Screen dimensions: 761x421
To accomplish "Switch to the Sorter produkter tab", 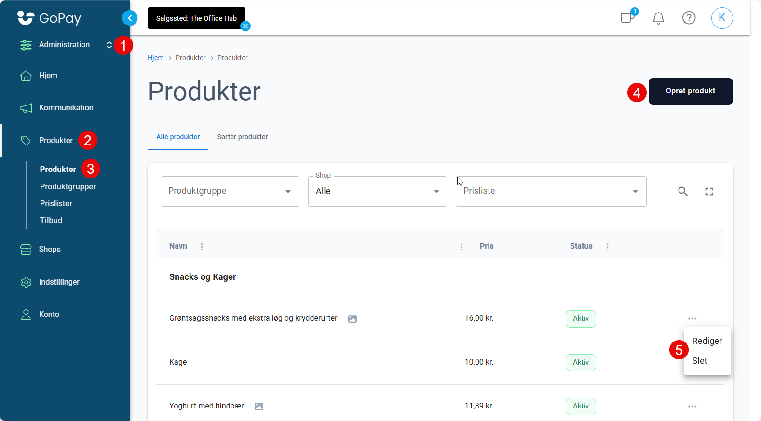I will tap(243, 137).
